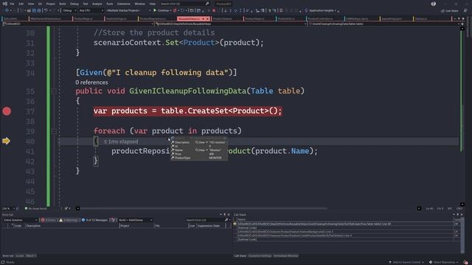The height and width of the screenshot is (265, 472).
Task: Open the Multiple Startup Projects dropdown
Action: [128, 10]
